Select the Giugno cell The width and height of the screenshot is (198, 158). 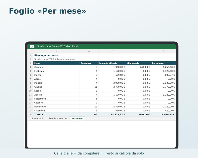pos(56,87)
